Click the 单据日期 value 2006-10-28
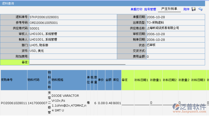Image resolution: width=209 pixels, height=116 pixels. 156,17
